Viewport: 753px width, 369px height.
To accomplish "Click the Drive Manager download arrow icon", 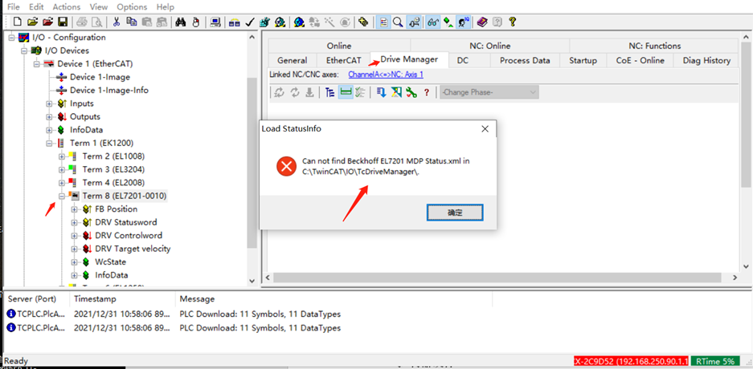I will pos(383,92).
